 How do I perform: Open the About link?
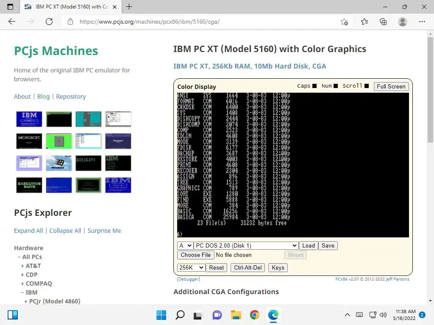(22, 96)
